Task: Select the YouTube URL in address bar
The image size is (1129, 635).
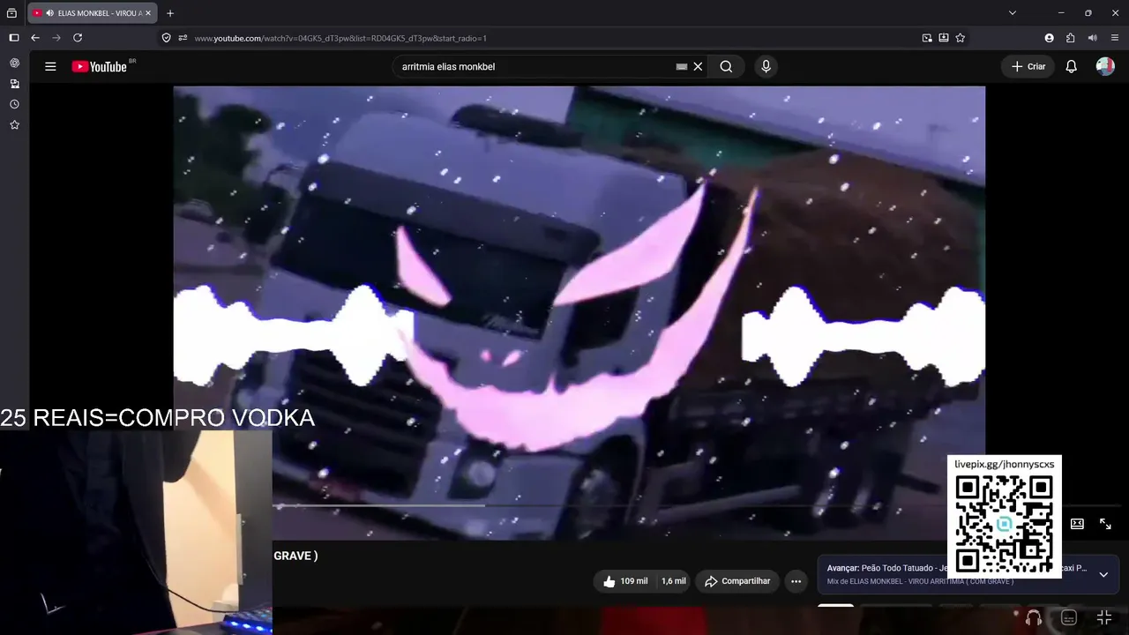Action: point(340,38)
